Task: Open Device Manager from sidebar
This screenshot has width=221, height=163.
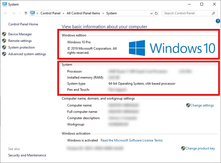Action: point(20,34)
